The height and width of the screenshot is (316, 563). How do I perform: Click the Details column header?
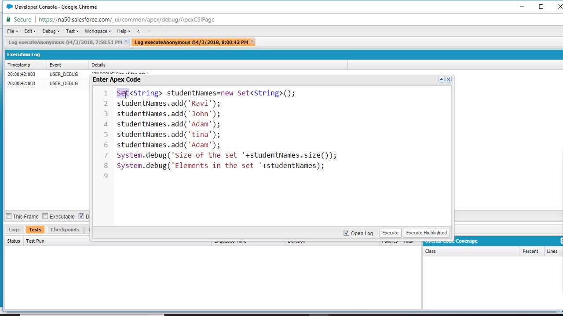pyautogui.click(x=218, y=65)
